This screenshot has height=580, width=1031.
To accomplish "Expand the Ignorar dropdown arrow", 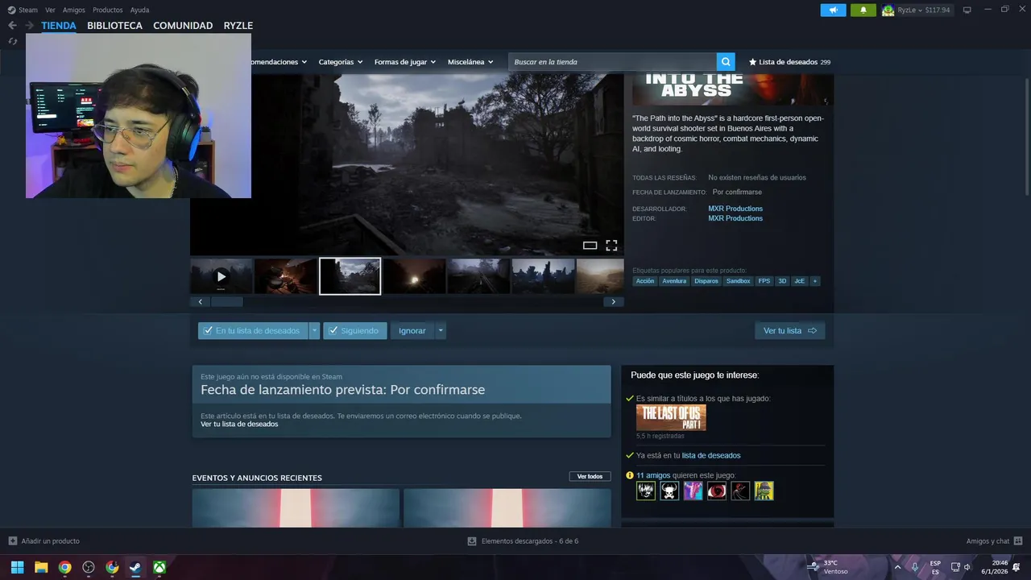I will [x=441, y=331].
